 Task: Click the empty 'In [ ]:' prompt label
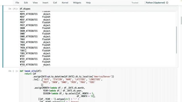[13, 71]
